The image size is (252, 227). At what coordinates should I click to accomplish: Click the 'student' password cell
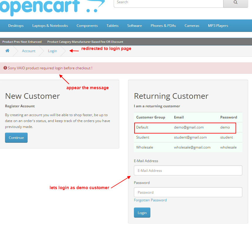227,137
